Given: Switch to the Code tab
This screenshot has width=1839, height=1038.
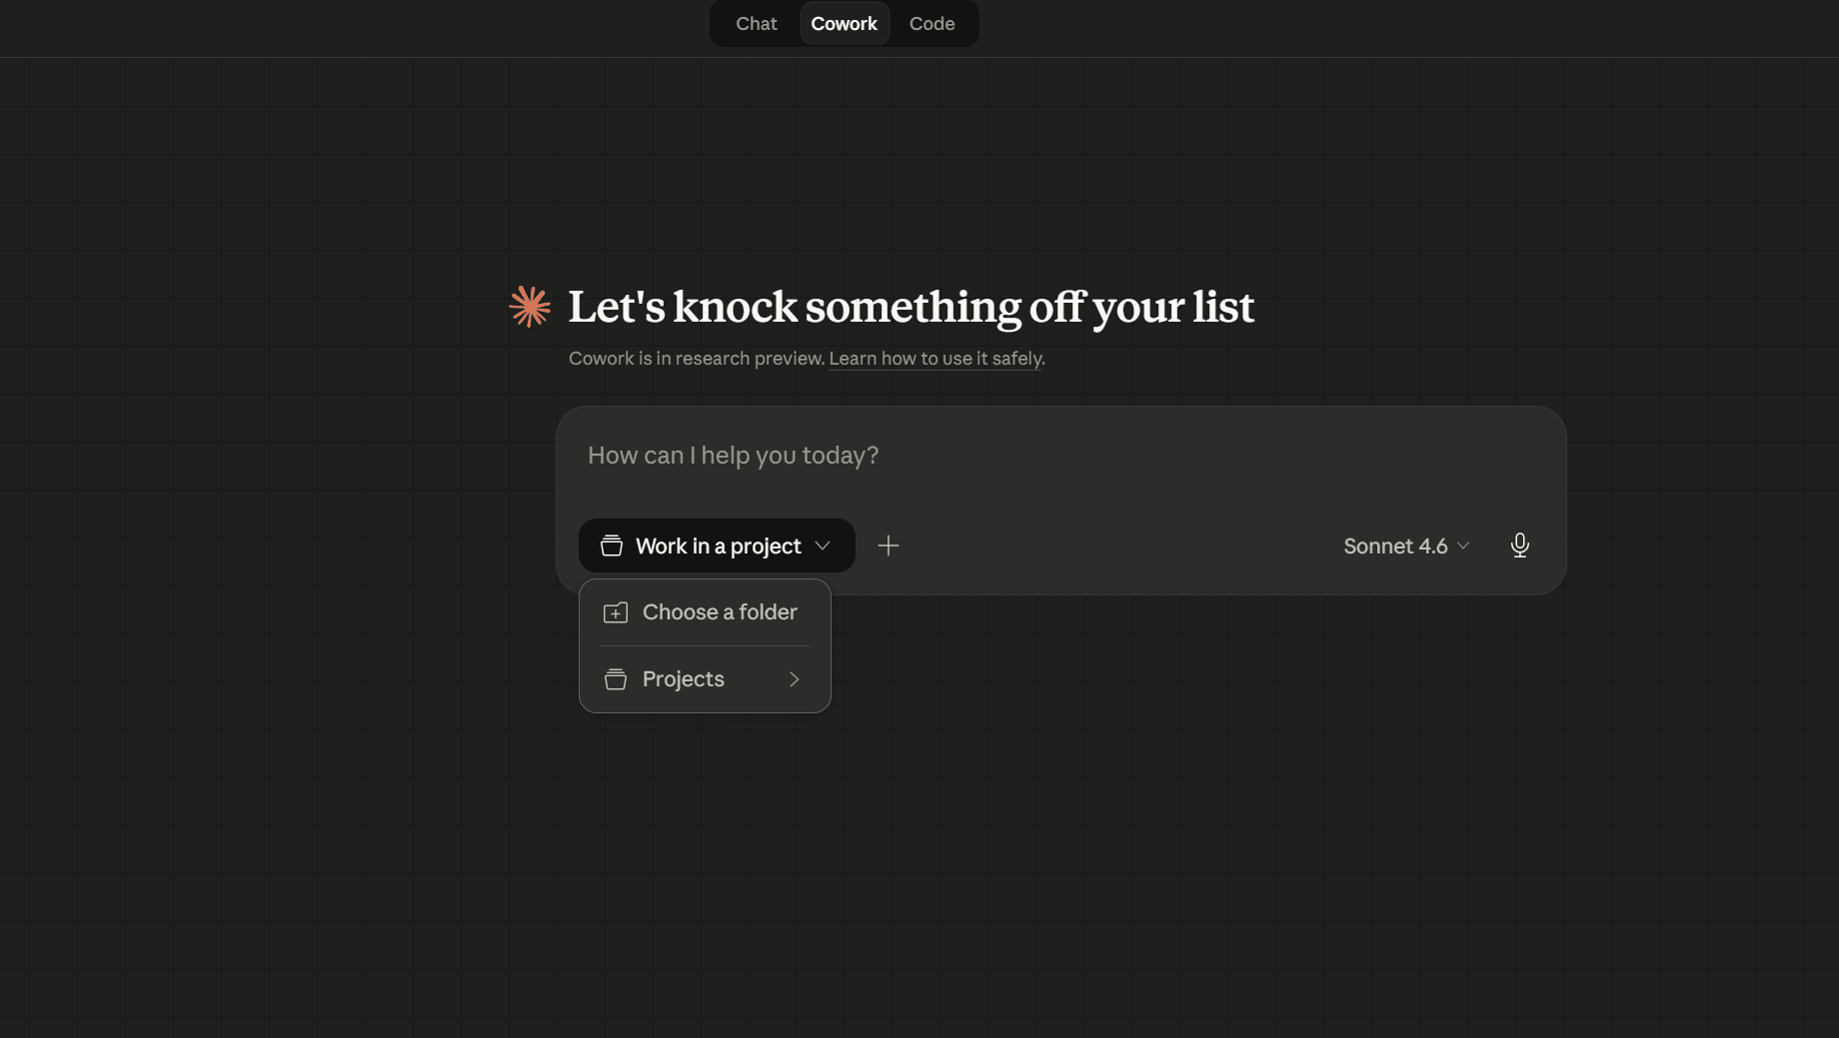Looking at the screenshot, I should [930, 23].
